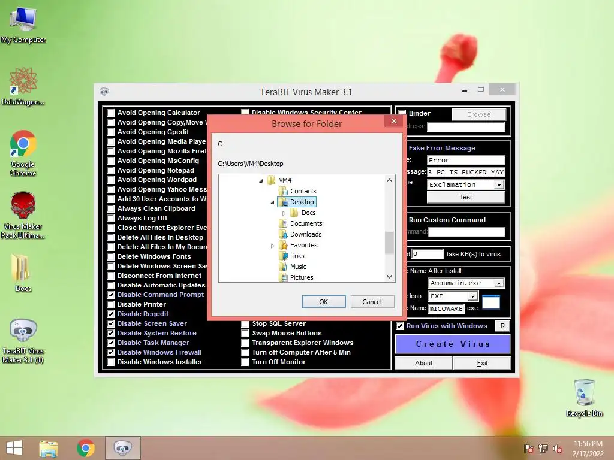The height and width of the screenshot is (460, 614).
Task: Select the Favorites folder in tree
Action: point(298,245)
